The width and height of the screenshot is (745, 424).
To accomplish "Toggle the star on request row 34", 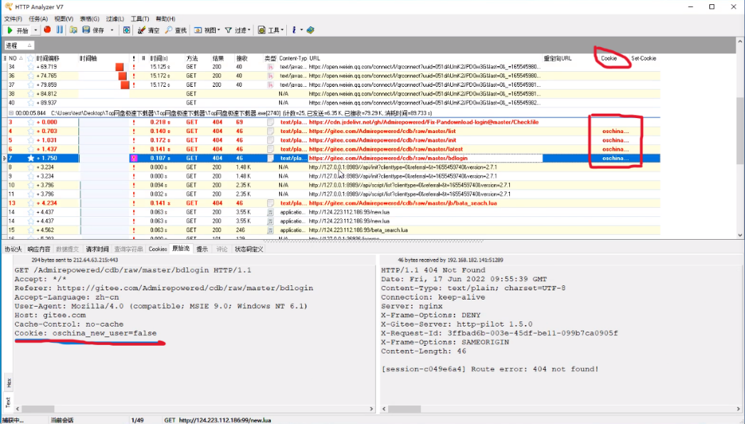I will (31, 67).
